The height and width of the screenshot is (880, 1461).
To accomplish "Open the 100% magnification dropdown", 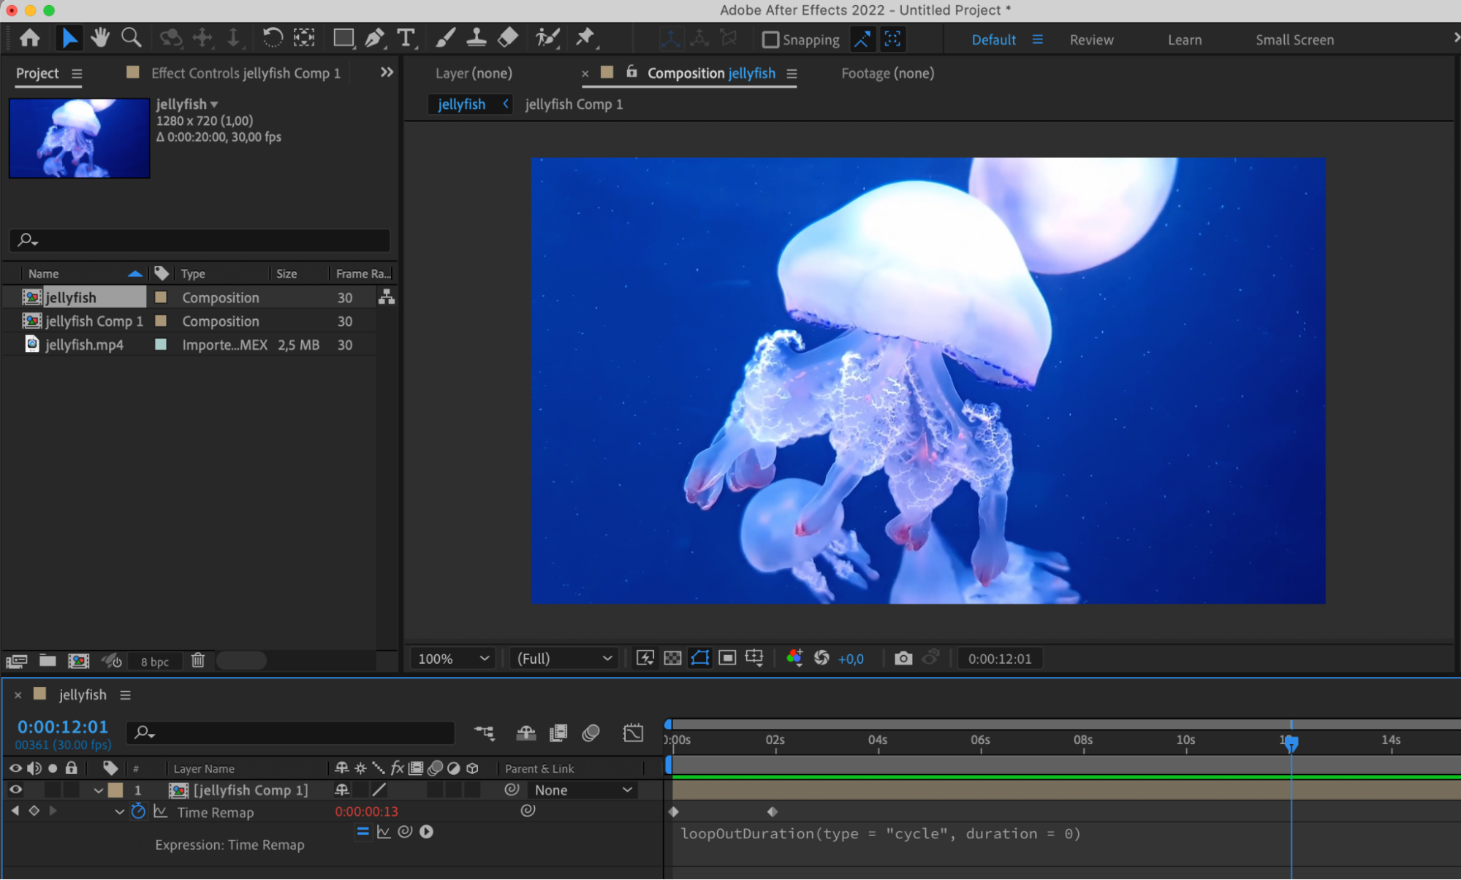I will click(453, 659).
